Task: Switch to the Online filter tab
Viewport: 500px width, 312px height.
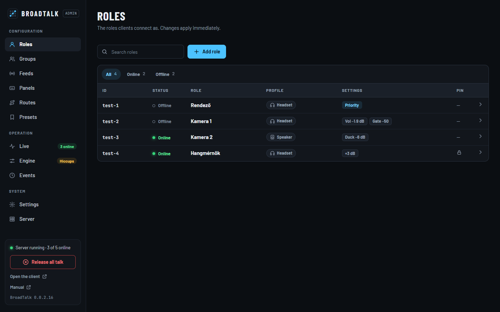Action: [136, 74]
